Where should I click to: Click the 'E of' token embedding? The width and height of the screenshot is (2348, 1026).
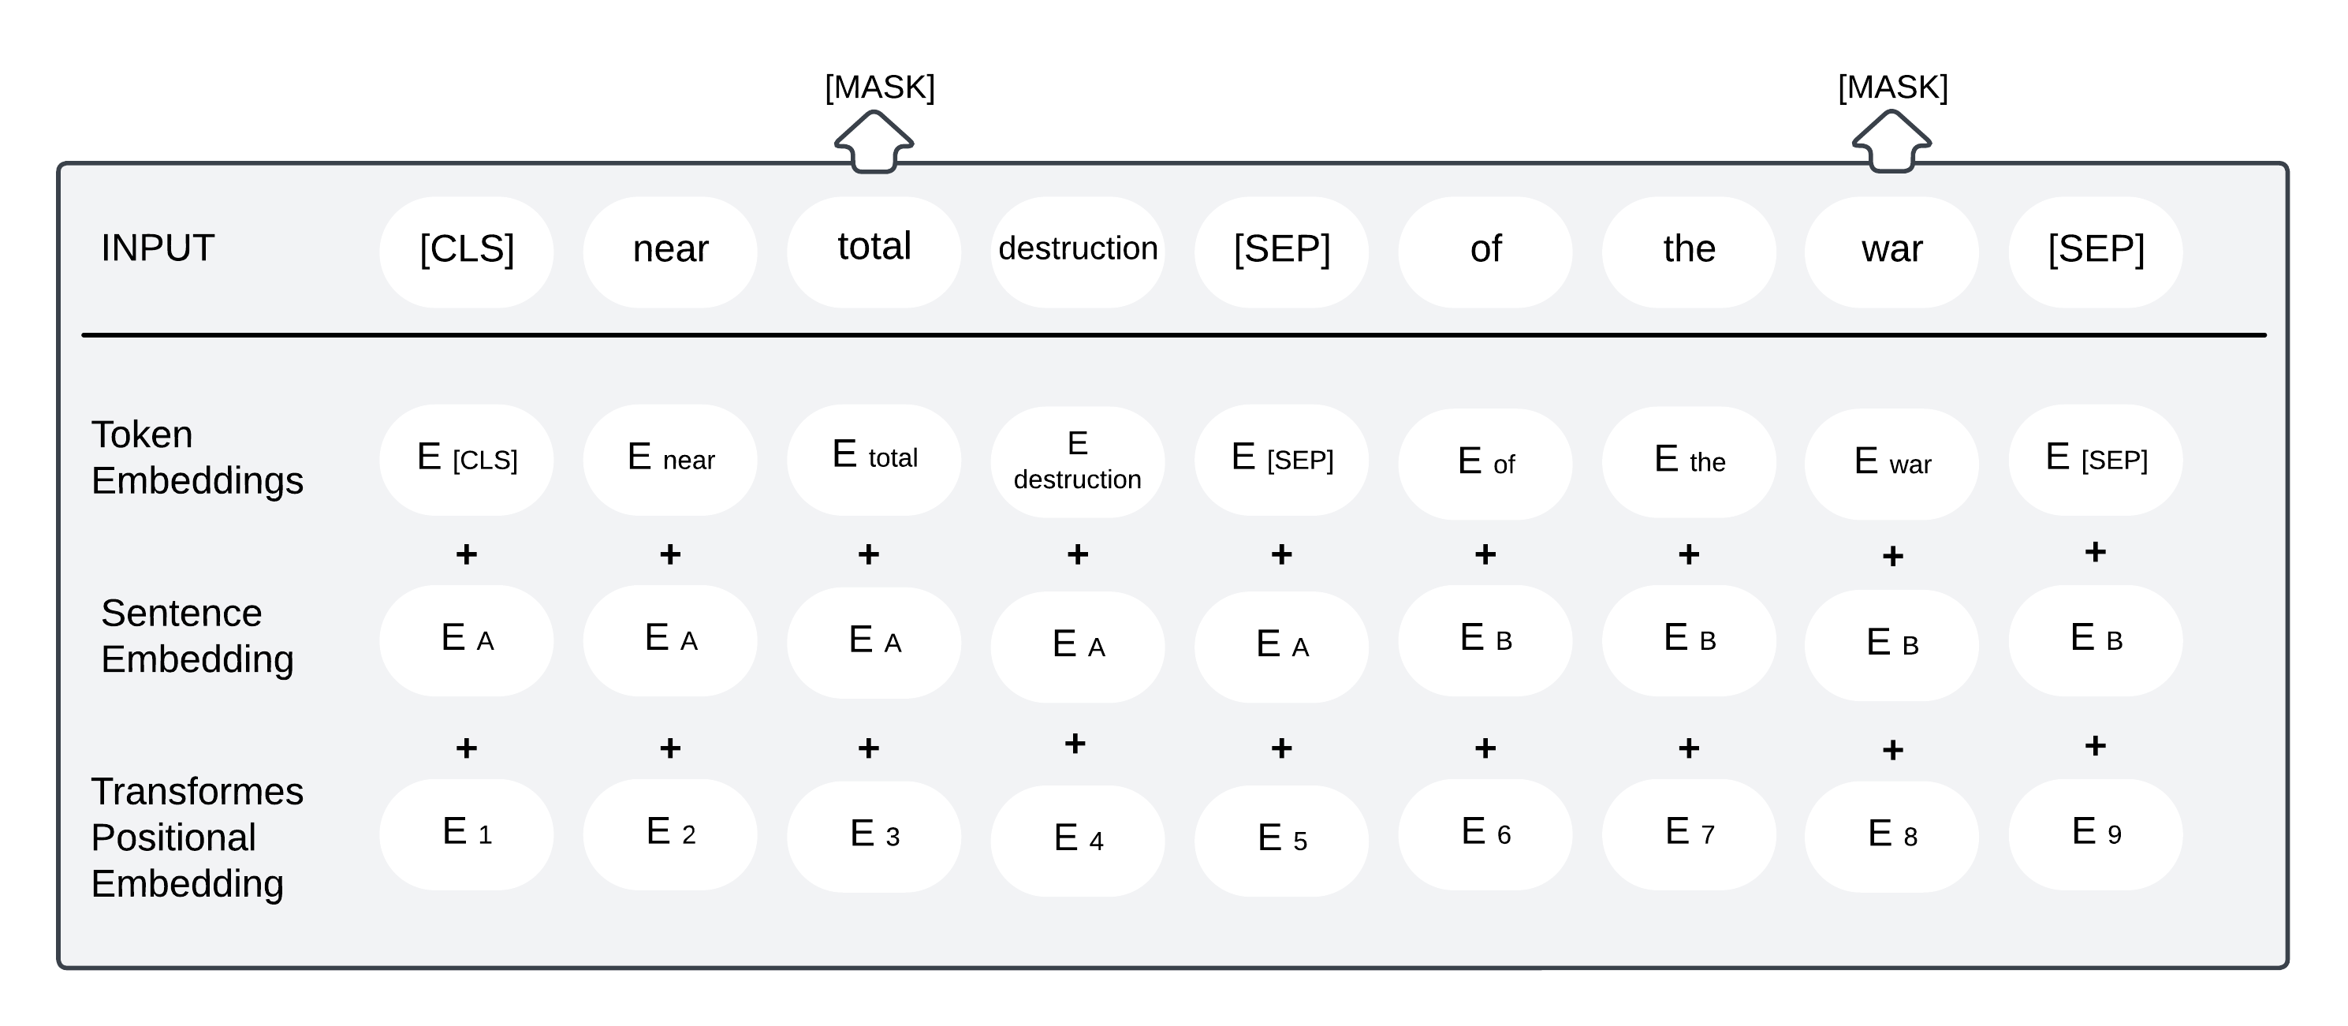1485,463
